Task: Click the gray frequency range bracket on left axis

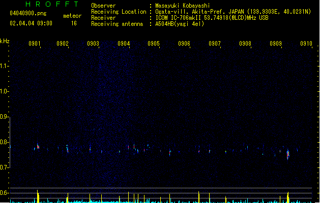Action: pyautogui.click(x=10, y=142)
